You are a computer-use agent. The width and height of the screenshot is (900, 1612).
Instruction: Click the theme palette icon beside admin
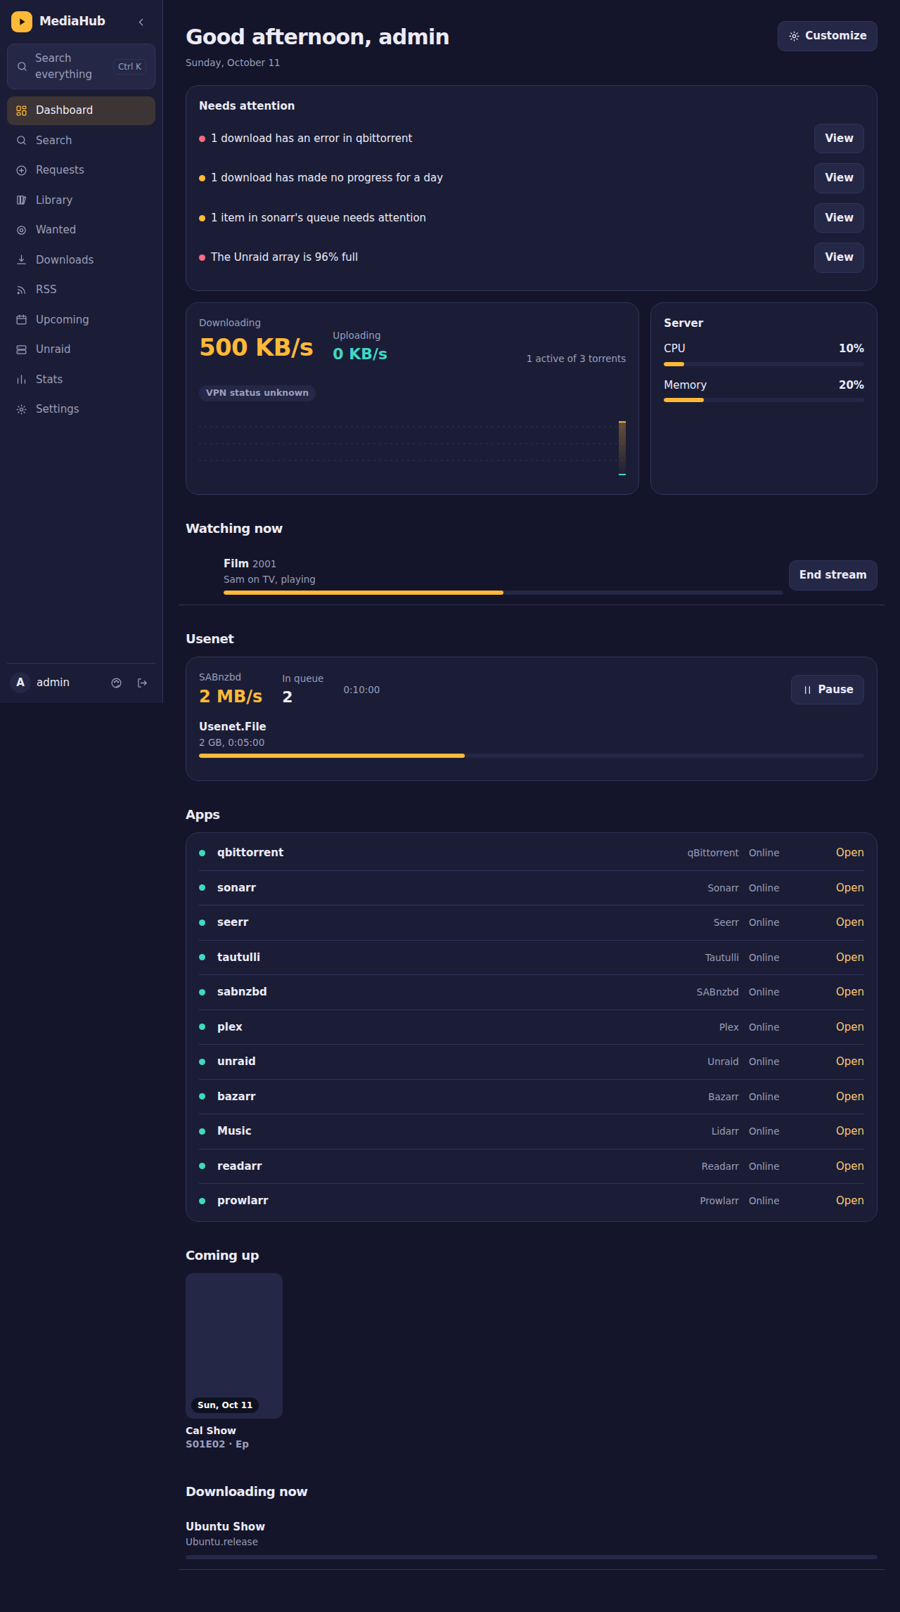(x=117, y=683)
